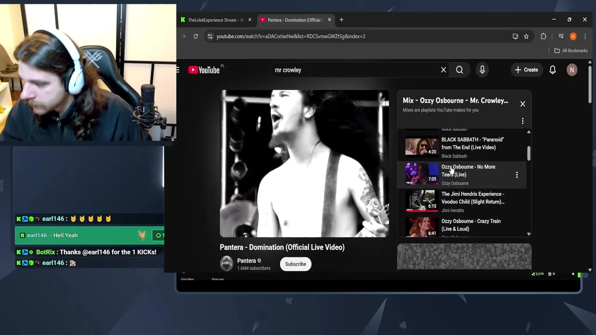The height and width of the screenshot is (335, 596).
Task: Open the Mix playlist options menu
Action: (522, 121)
